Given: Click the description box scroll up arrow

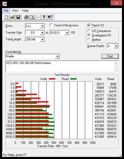Looking at the screenshot, I should (x=116, y=63).
